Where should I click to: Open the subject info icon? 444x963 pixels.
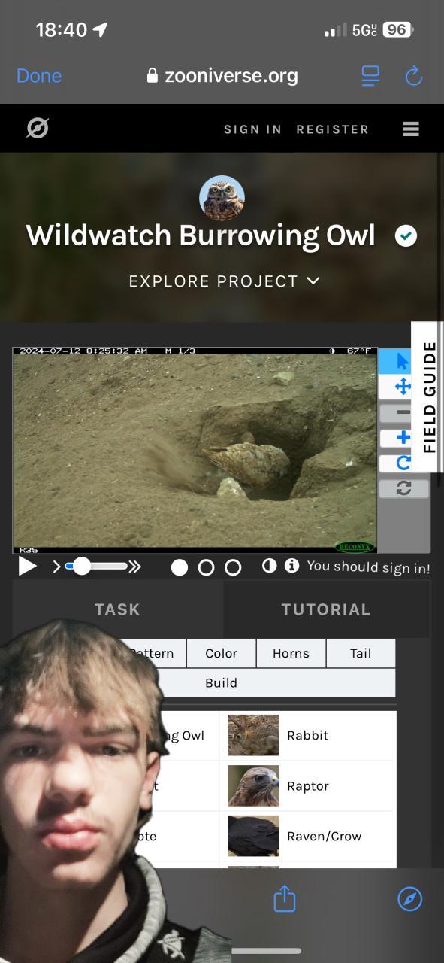point(291,566)
